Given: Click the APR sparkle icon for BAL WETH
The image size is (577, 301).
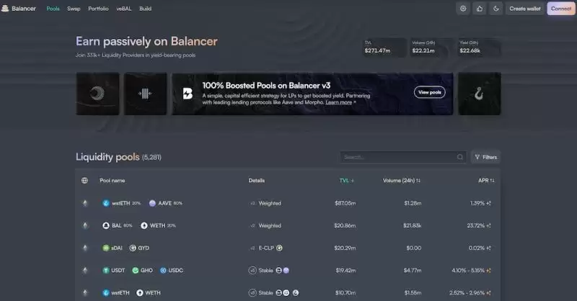Looking at the screenshot, I should pyautogui.click(x=489, y=225).
